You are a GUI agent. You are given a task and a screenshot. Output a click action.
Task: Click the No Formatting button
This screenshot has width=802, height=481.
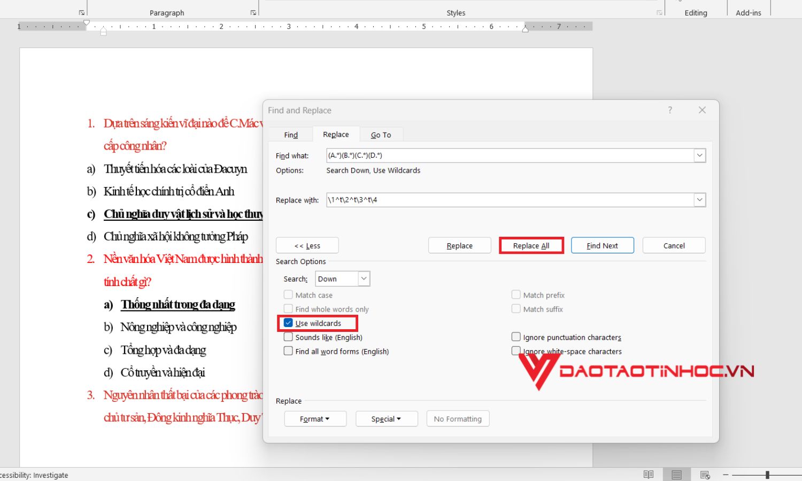tap(458, 419)
